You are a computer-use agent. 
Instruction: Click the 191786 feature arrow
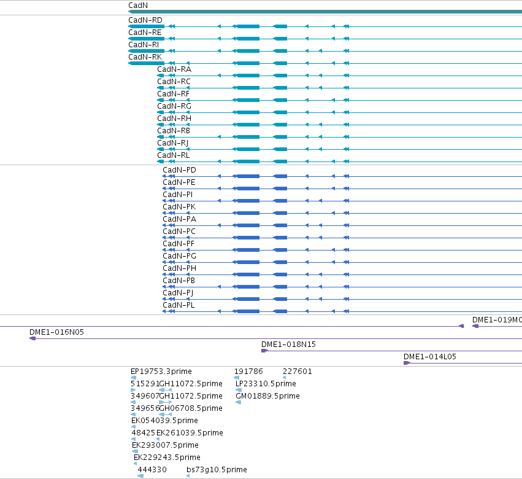[236, 378]
